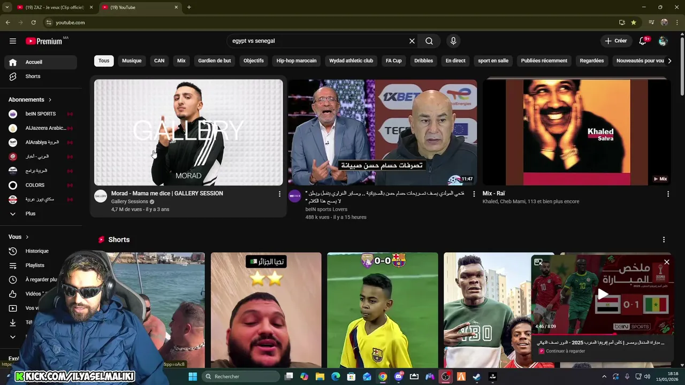Clear the search box with the X

click(x=412, y=41)
